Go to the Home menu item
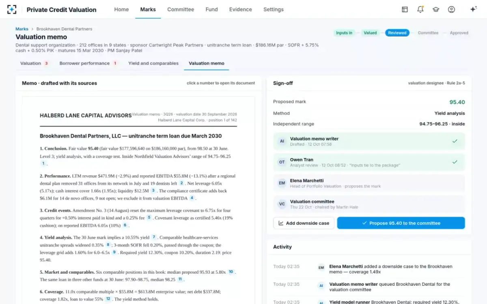 point(121,9)
